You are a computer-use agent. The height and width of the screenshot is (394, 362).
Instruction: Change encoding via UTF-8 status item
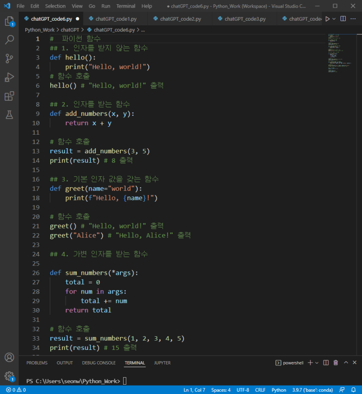(x=243, y=390)
